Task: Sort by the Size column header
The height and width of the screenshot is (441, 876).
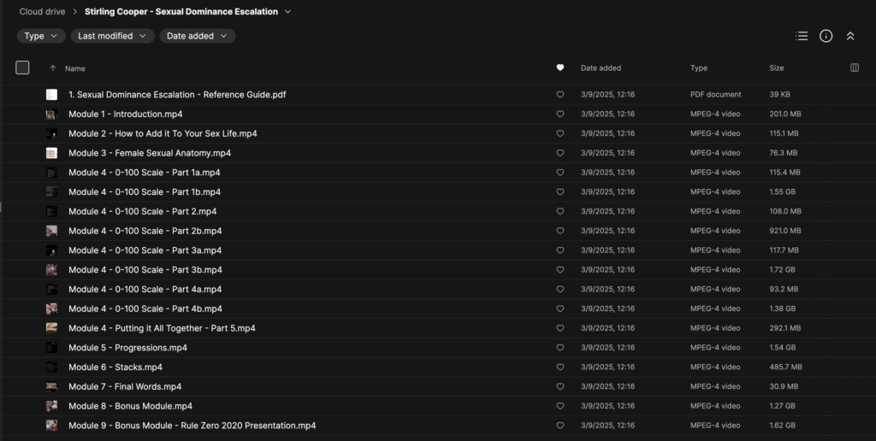Action: coord(777,68)
